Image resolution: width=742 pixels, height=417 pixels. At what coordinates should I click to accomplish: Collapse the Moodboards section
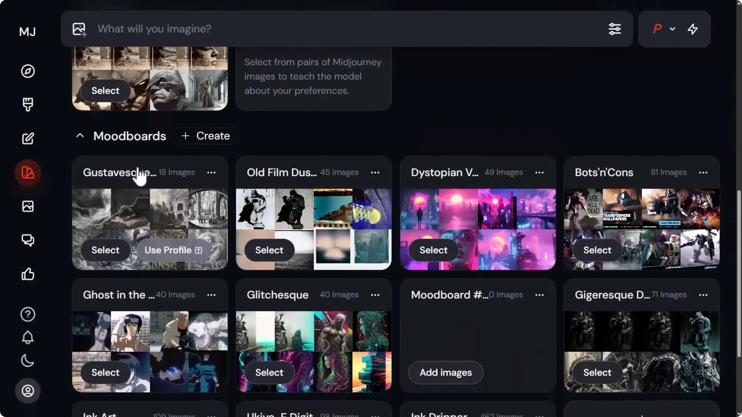(80, 136)
